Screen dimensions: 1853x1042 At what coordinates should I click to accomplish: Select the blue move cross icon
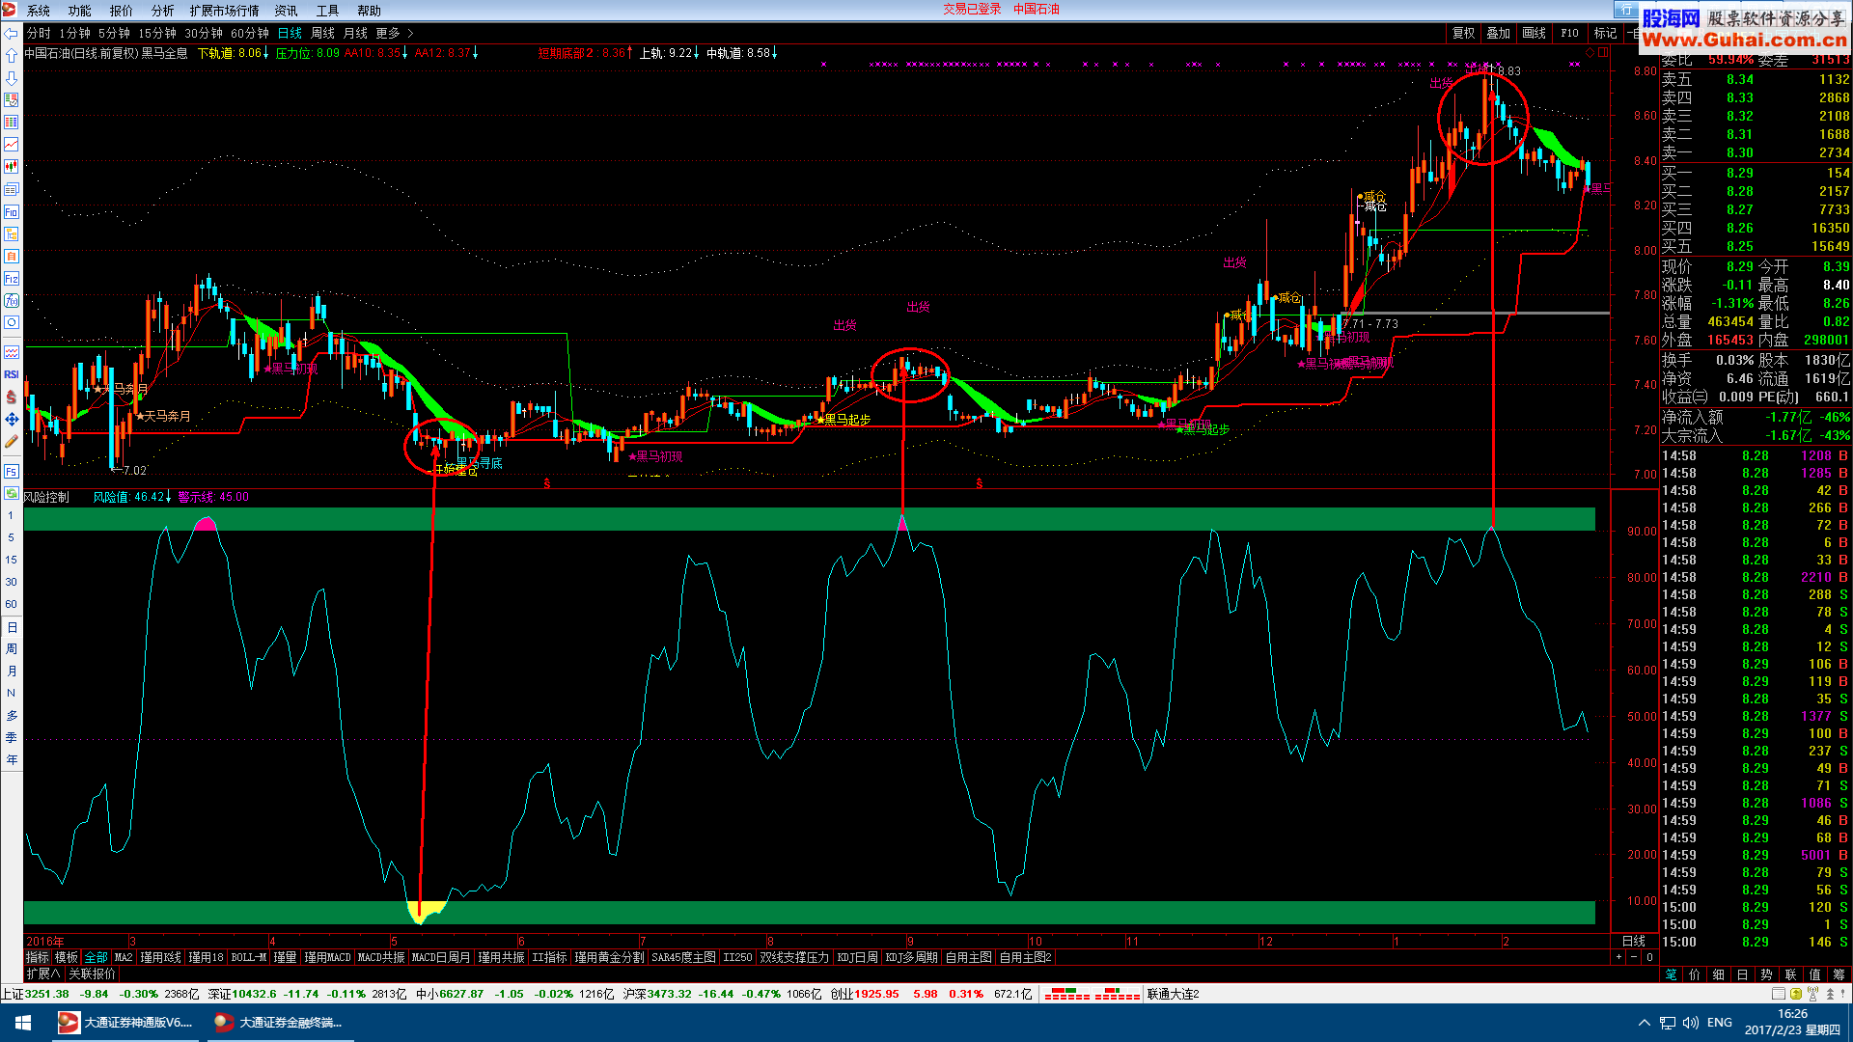tap(11, 419)
